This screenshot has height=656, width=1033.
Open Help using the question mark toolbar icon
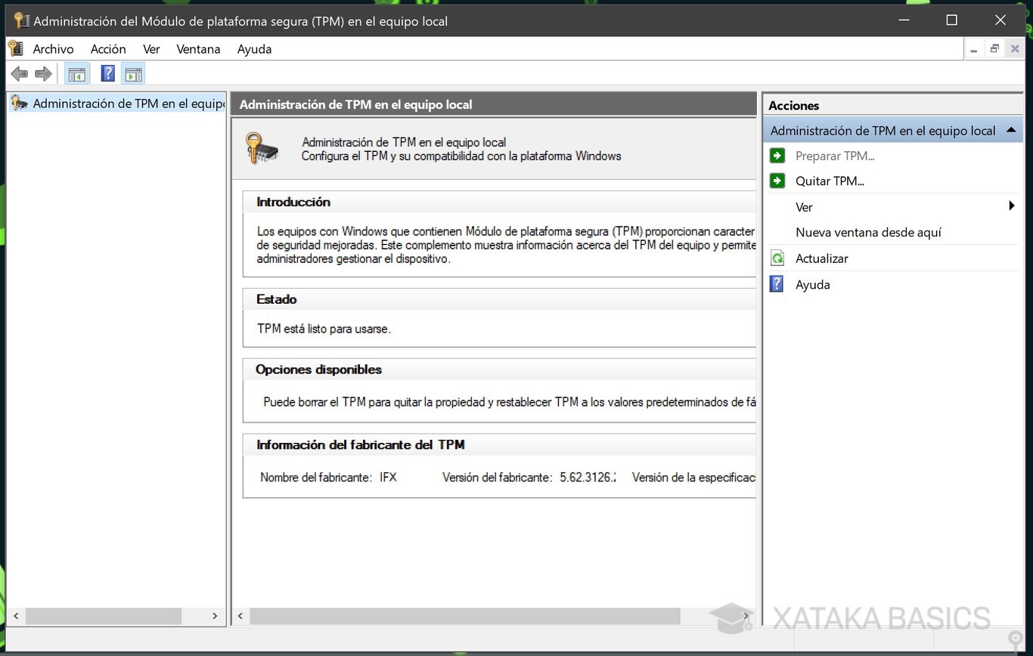(107, 73)
